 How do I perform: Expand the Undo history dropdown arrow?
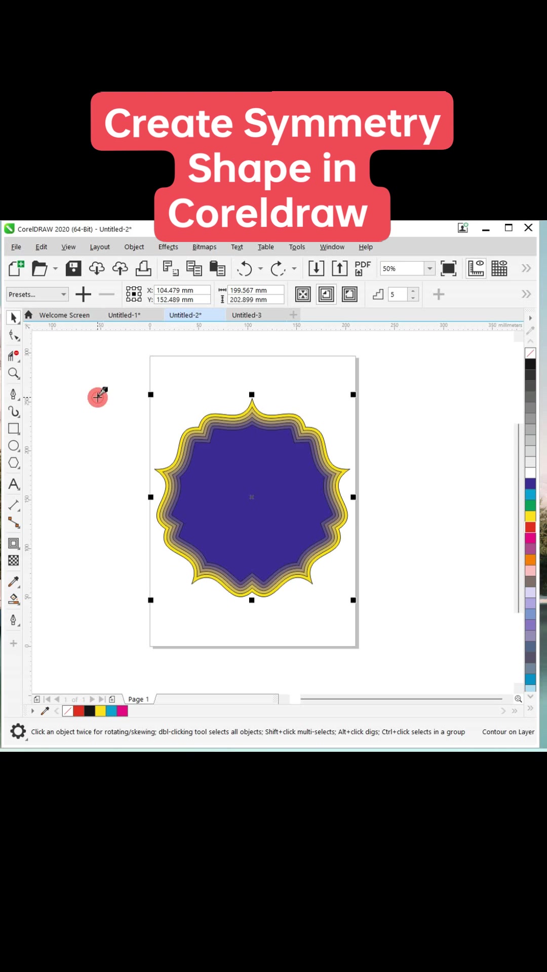coord(260,268)
